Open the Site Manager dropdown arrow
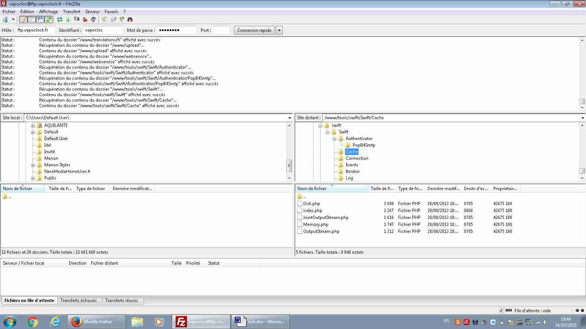This screenshot has height=329, width=586. (13, 19)
